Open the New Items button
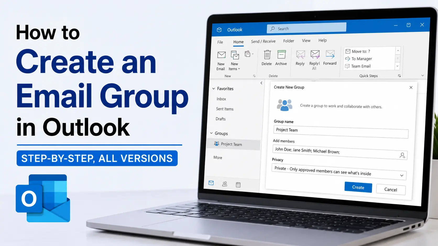Viewport: 438px width, 246px height. tap(234, 61)
